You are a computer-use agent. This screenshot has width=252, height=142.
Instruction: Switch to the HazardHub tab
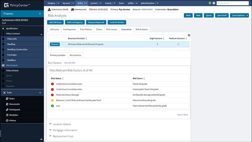pyautogui.click(x=126, y=29)
